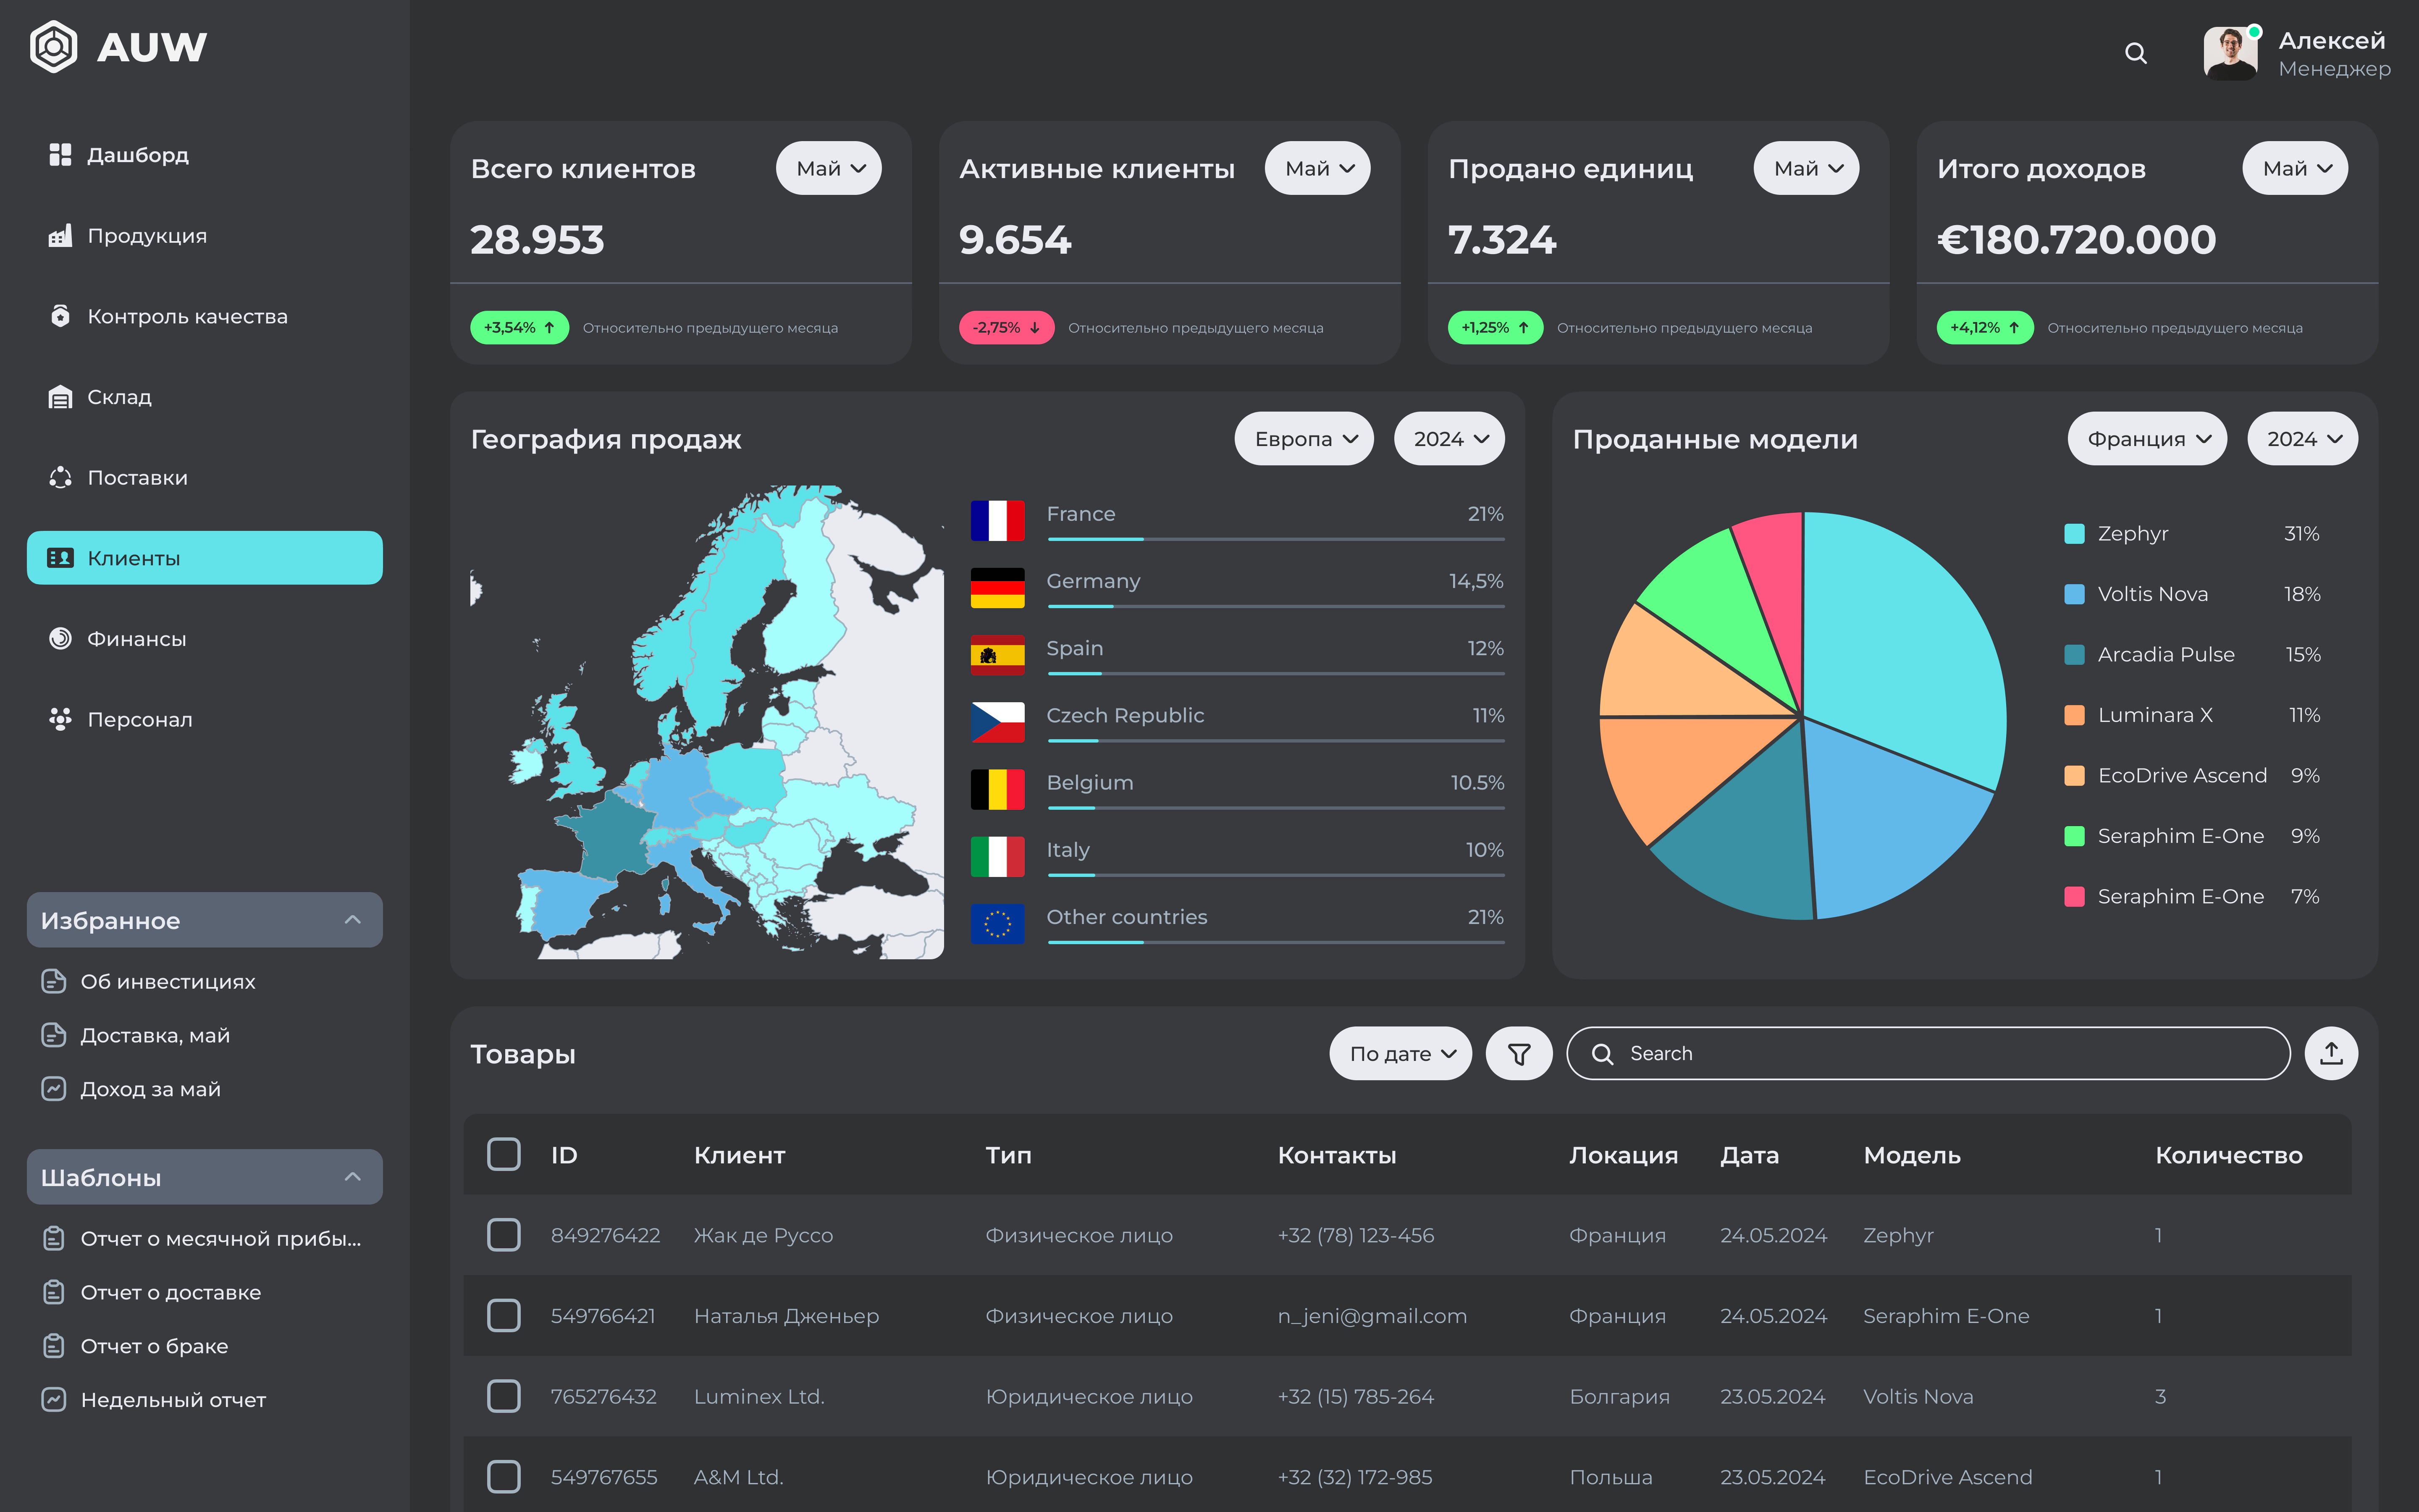This screenshot has height=1512, width=2419.
Task: Click the AUW hexagon logo
Action: click(x=54, y=47)
